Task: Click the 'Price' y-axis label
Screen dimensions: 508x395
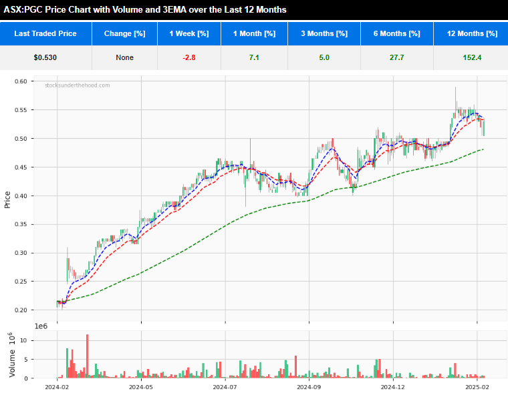Action: coord(7,200)
